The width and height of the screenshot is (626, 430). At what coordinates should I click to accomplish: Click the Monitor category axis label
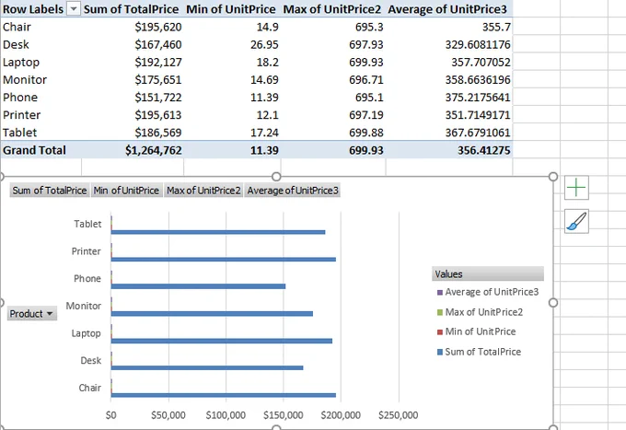84,306
